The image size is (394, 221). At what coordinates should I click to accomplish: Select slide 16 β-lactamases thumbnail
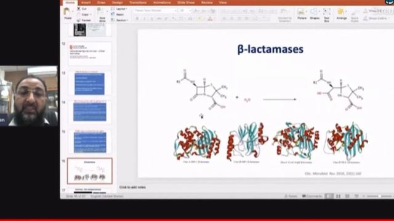pyautogui.click(x=90, y=171)
